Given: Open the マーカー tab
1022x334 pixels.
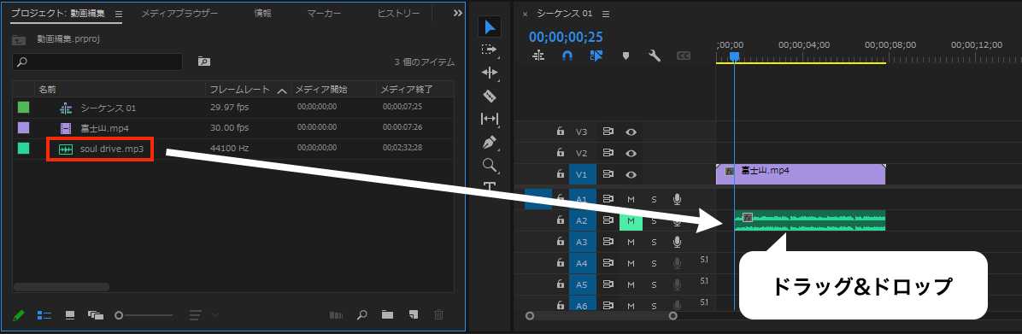Looking at the screenshot, I should [x=323, y=14].
